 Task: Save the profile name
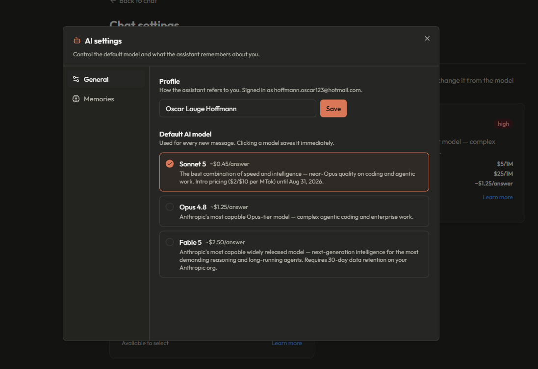(x=333, y=109)
